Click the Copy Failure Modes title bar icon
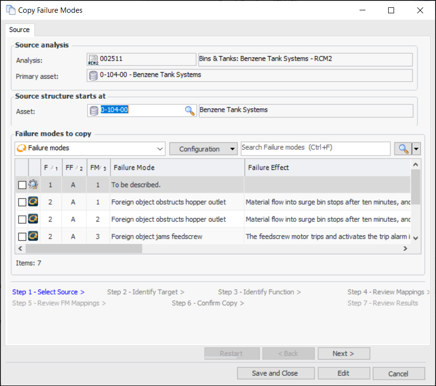The height and width of the screenshot is (386, 436). pyautogui.click(x=10, y=10)
